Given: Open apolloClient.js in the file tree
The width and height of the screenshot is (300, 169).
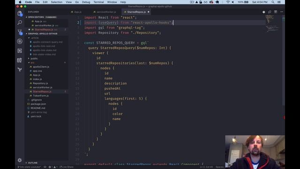Looking at the screenshot, I should [41, 67].
